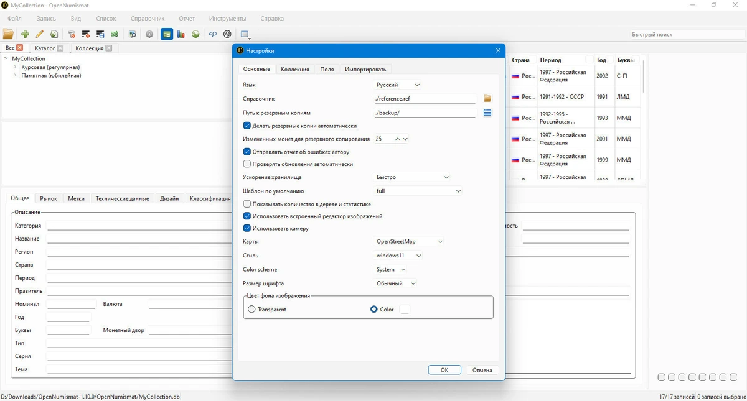This screenshot has height=401, width=747.
Task: Enable Проверять обновления автоматически checkbox
Action: (247, 164)
